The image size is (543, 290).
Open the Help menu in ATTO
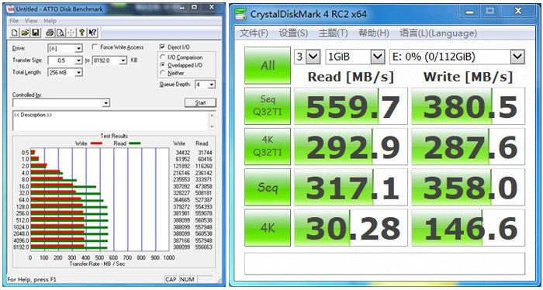50,21
